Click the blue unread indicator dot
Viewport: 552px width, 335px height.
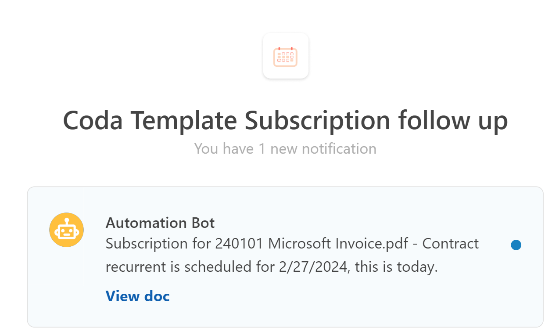tap(516, 245)
